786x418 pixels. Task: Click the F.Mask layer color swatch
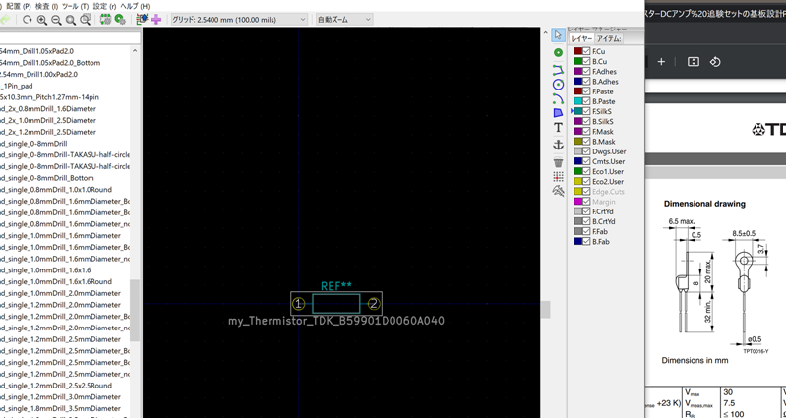click(578, 132)
